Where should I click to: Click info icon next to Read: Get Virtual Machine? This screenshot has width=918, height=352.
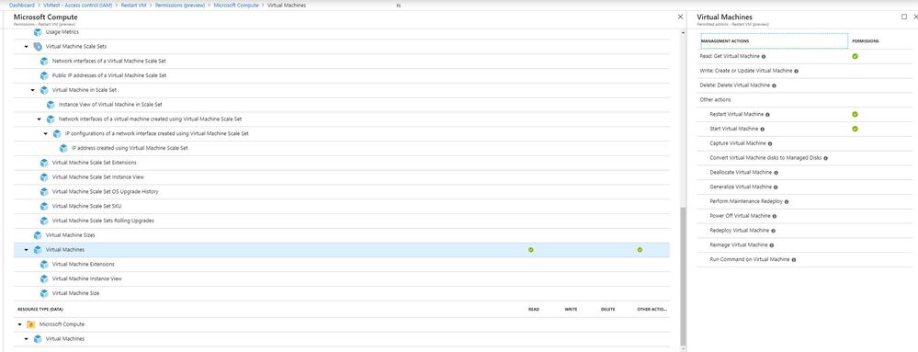764,56
